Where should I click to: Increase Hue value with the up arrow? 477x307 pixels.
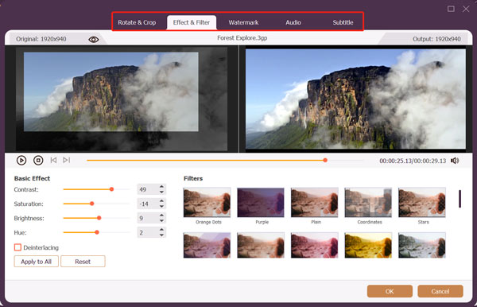(x=161, y=230)
